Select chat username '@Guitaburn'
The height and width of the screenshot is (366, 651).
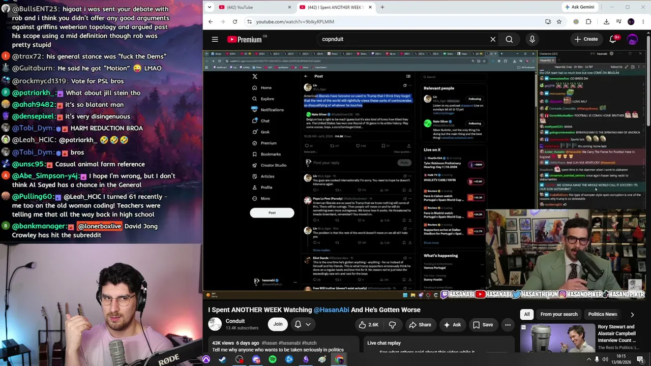(34, 68)
